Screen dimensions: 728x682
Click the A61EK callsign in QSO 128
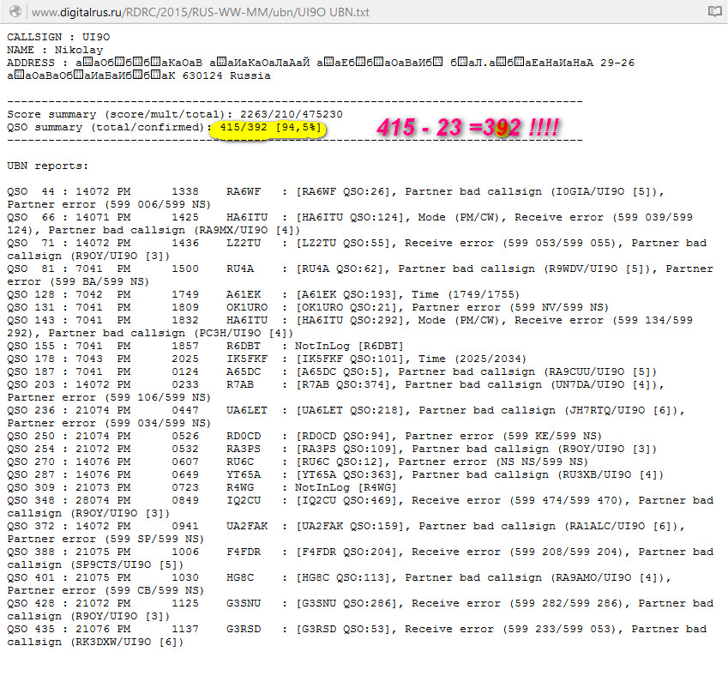(244, 294)
